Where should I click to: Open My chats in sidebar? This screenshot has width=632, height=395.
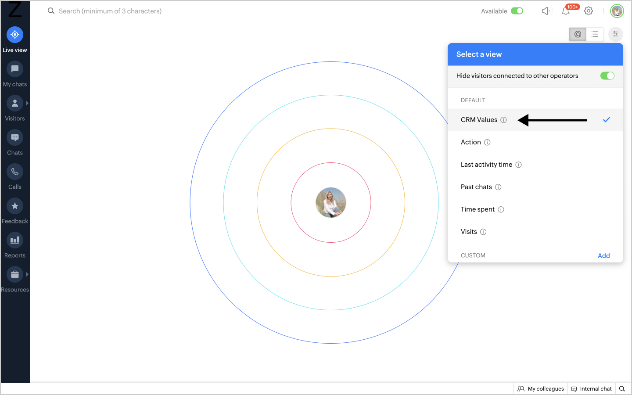tap(15, 74)
